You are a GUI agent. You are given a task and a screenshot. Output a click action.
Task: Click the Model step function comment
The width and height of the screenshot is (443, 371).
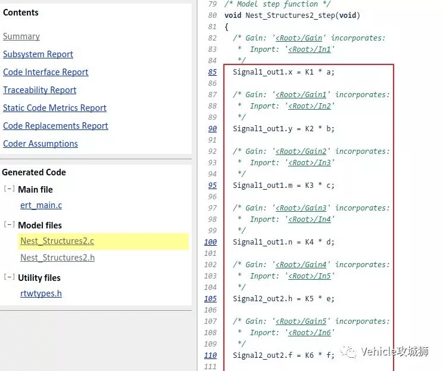tap(277, 4)
